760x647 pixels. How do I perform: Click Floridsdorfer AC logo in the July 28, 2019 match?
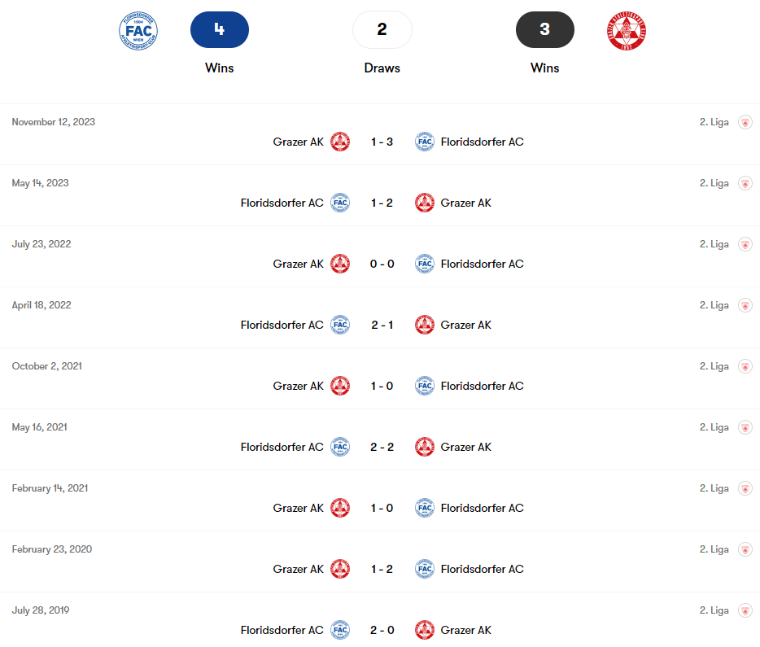click(340, 630)
